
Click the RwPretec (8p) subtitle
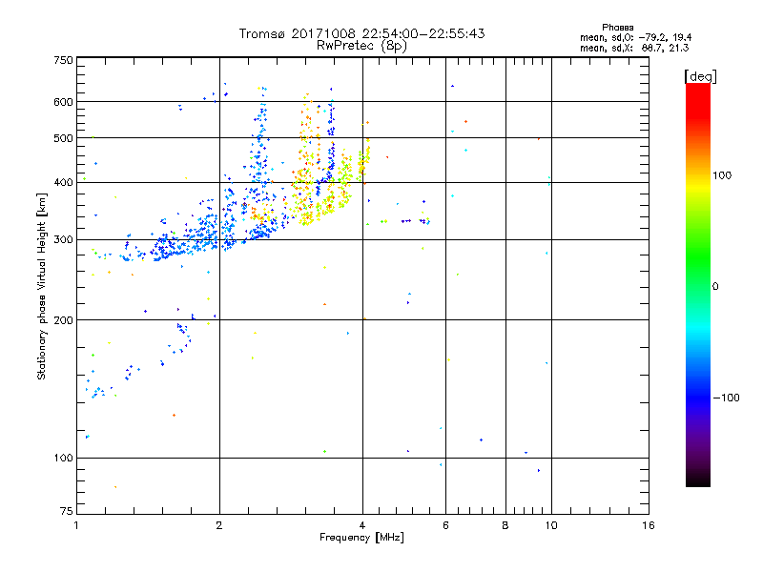[361, 45]
